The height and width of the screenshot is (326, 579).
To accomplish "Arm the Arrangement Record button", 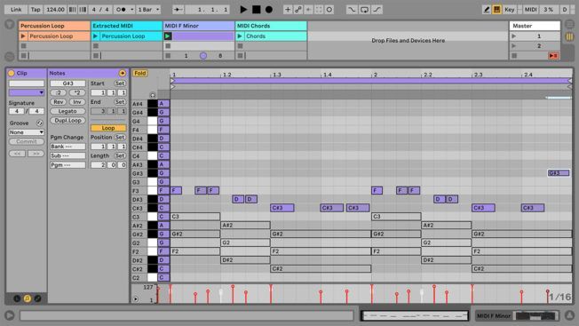I will [269, 10].
